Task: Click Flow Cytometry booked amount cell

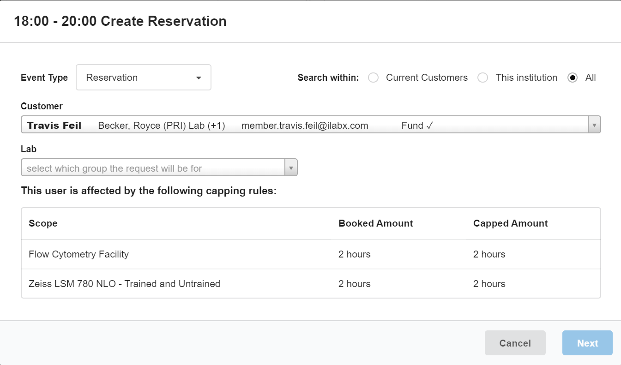Action: coord(354,254)
